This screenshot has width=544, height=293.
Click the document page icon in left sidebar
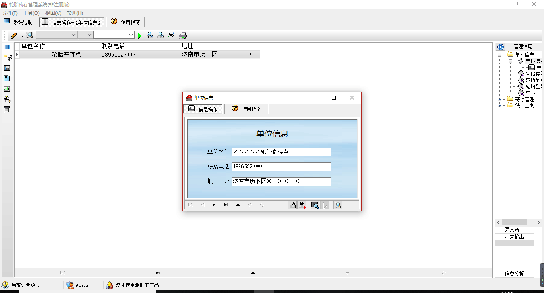7,78
